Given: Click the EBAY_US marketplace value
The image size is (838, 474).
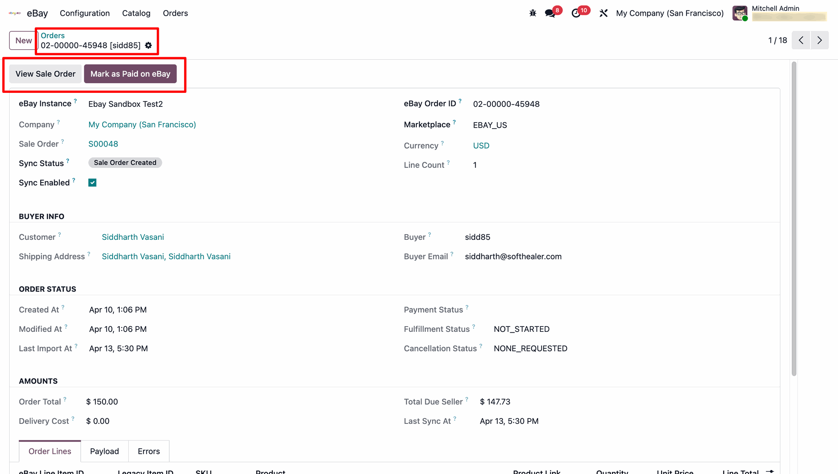Looking at the screenshot, I should tap(490, 125).
